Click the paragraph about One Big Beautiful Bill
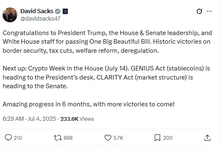Screen dimensions: 221x150 click(107, 42)
